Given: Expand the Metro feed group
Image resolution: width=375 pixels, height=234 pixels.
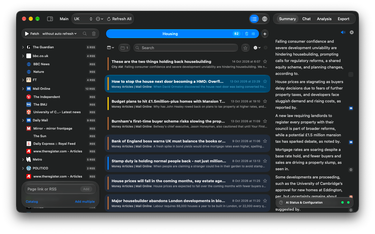Looking at the screenshot, I should coord(23,159).
